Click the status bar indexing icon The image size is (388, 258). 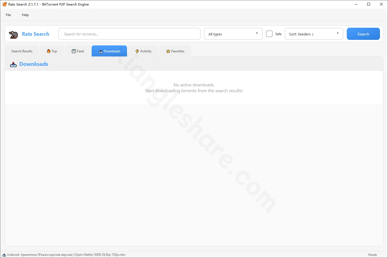(x=4, y=255)
